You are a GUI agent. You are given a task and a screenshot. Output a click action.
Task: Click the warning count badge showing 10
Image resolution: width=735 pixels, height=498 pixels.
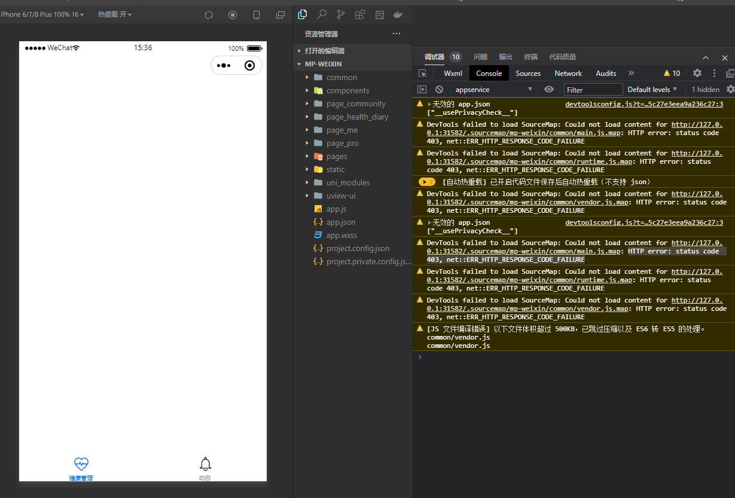coord(672,73)
